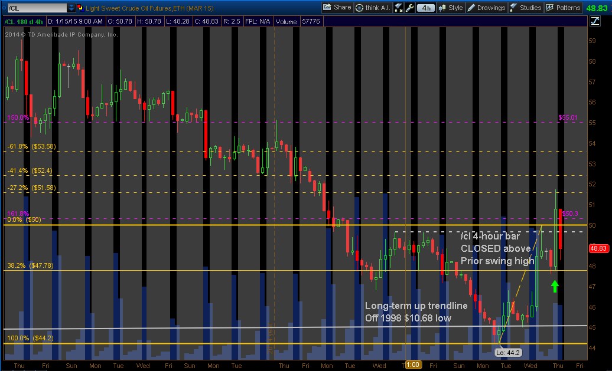Select the -27.2% ($51.58) Fibonacci label
The height and width of the screenshot is (371, 612).
coord(32,188)
